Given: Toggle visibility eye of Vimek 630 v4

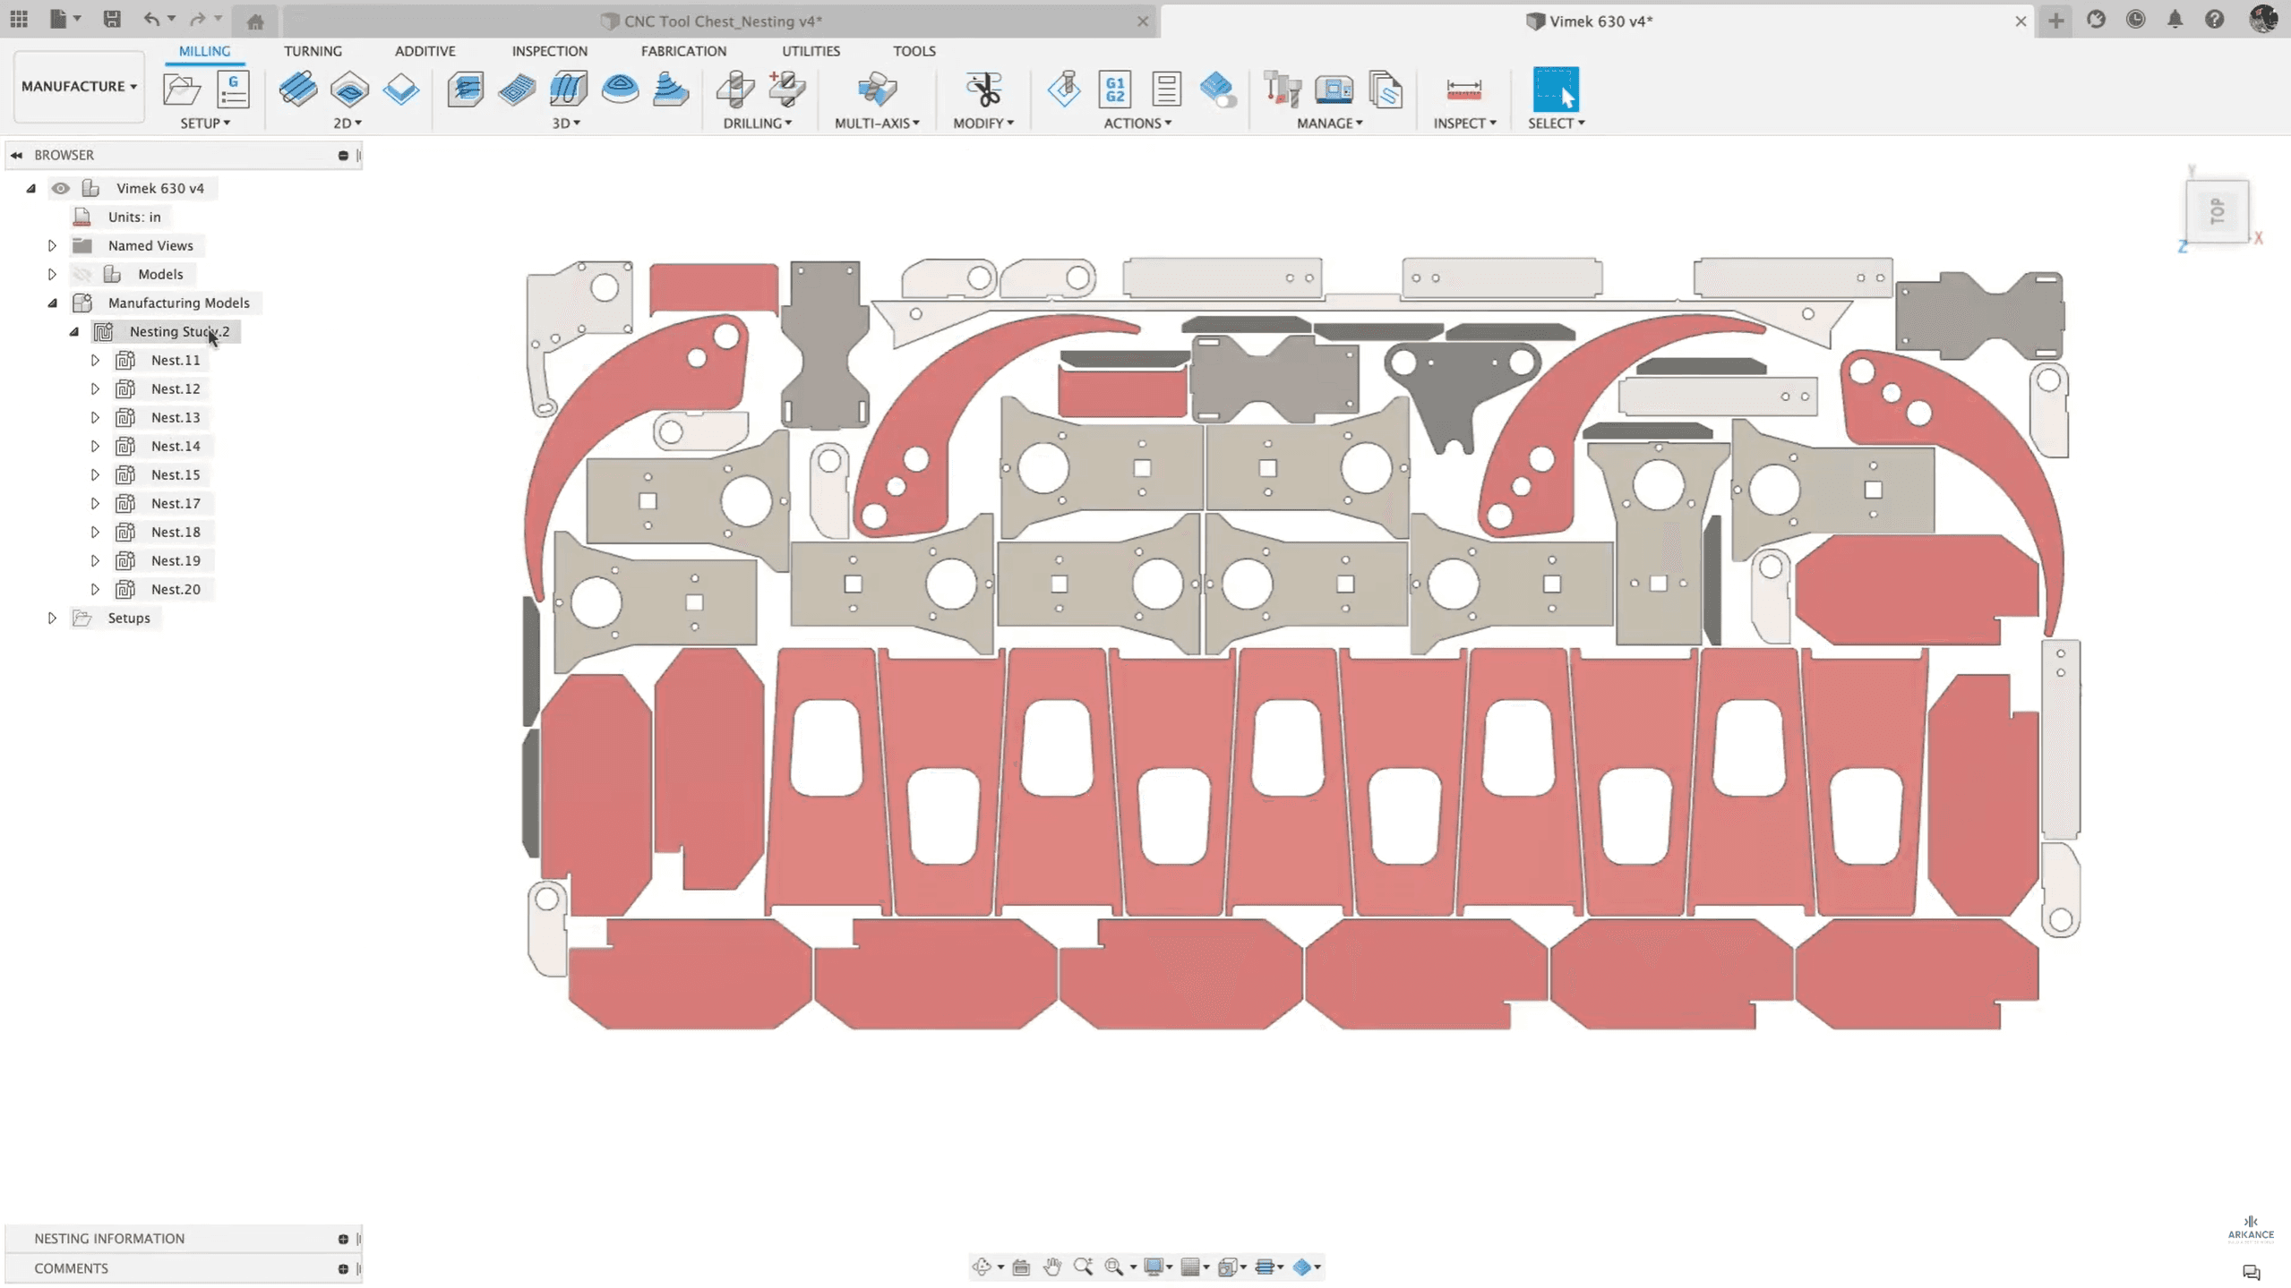Looking at the screenshot, I should click(x=60, y=188).
